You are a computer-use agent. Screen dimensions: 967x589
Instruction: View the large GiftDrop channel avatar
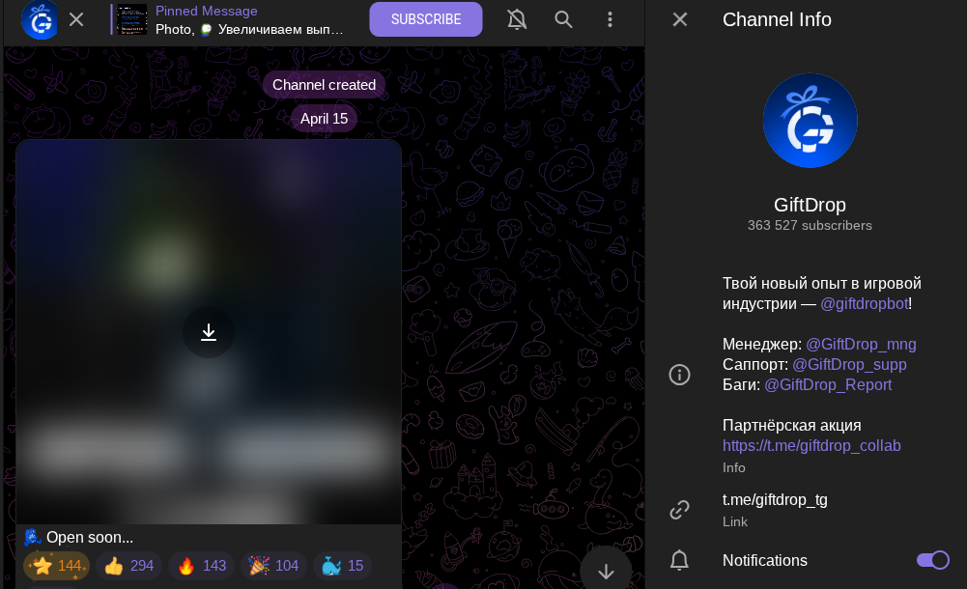(810, 121)
